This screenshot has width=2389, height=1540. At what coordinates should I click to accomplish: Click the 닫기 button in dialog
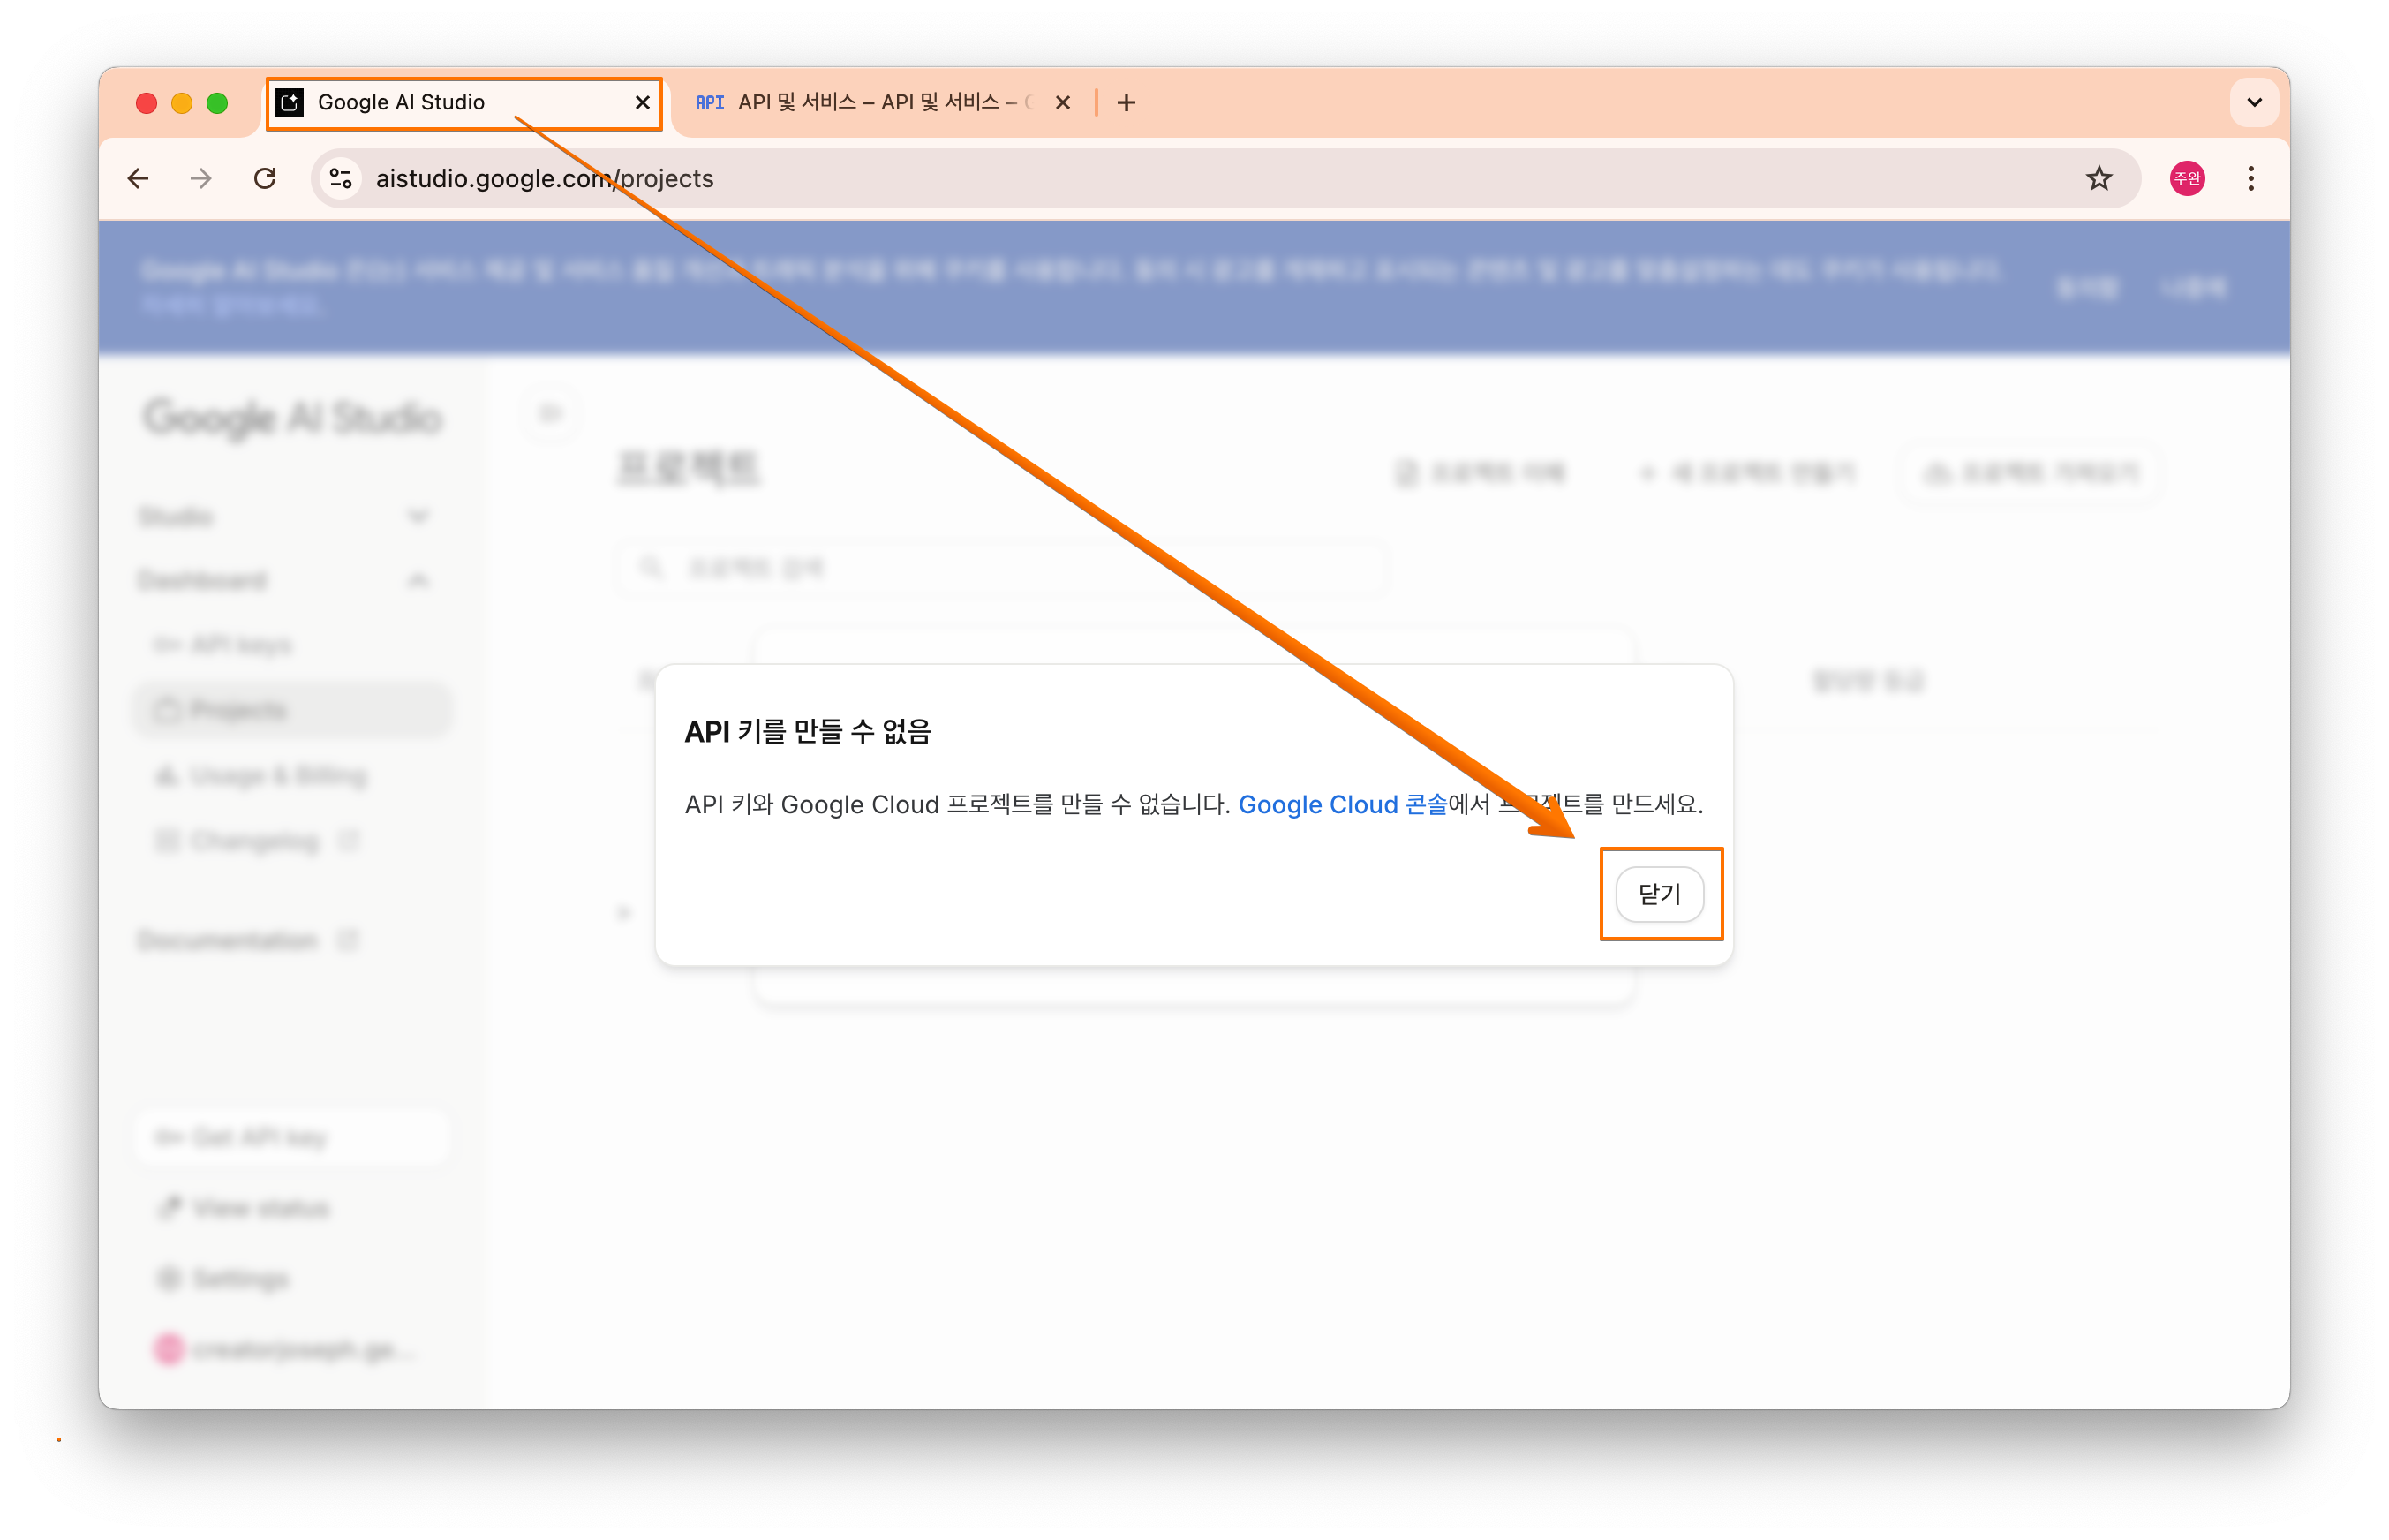[x=1659, y=894]
